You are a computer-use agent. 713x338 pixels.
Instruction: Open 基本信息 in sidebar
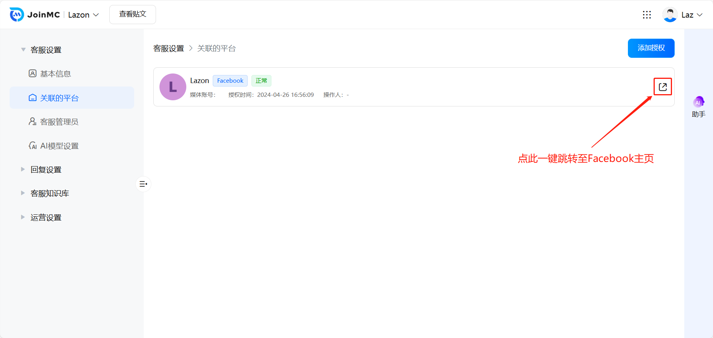[56, 74]
